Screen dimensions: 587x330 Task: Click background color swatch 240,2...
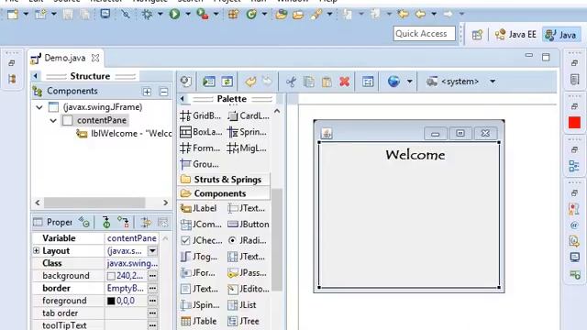[x=111, y=276]
